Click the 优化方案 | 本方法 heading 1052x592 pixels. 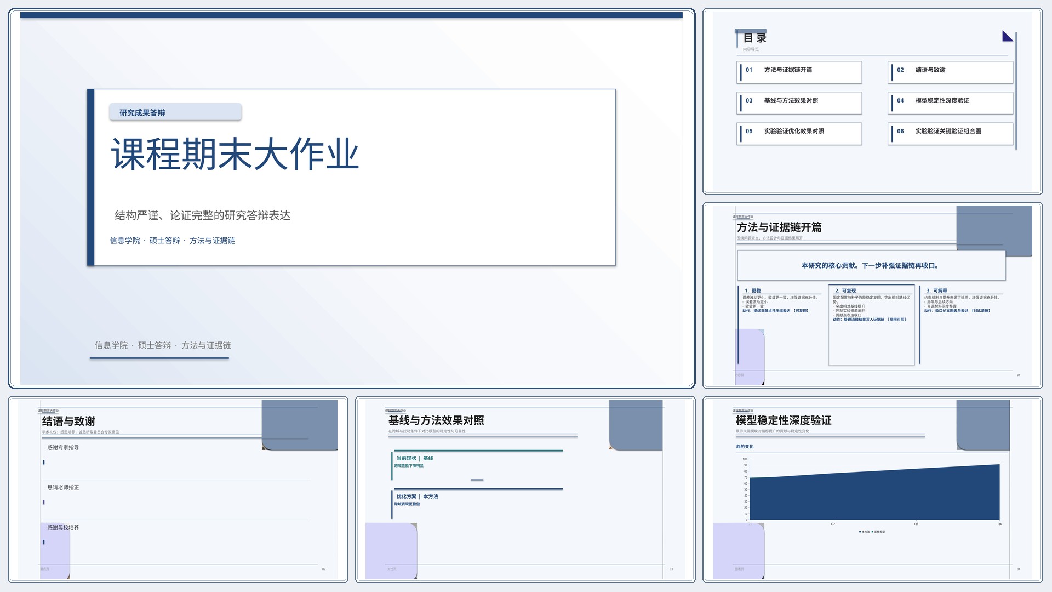417,497
